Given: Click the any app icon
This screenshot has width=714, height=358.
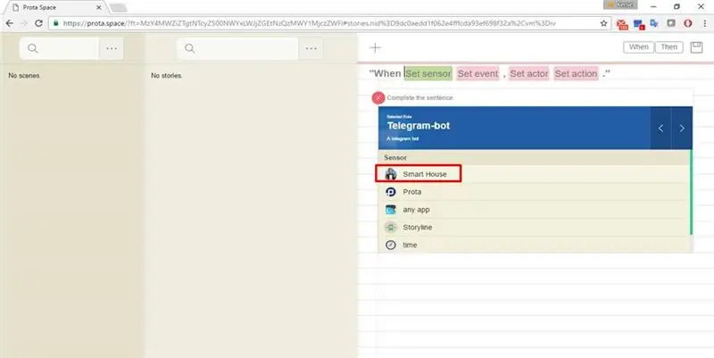Looking at the screenshot, I should point(391,210).
